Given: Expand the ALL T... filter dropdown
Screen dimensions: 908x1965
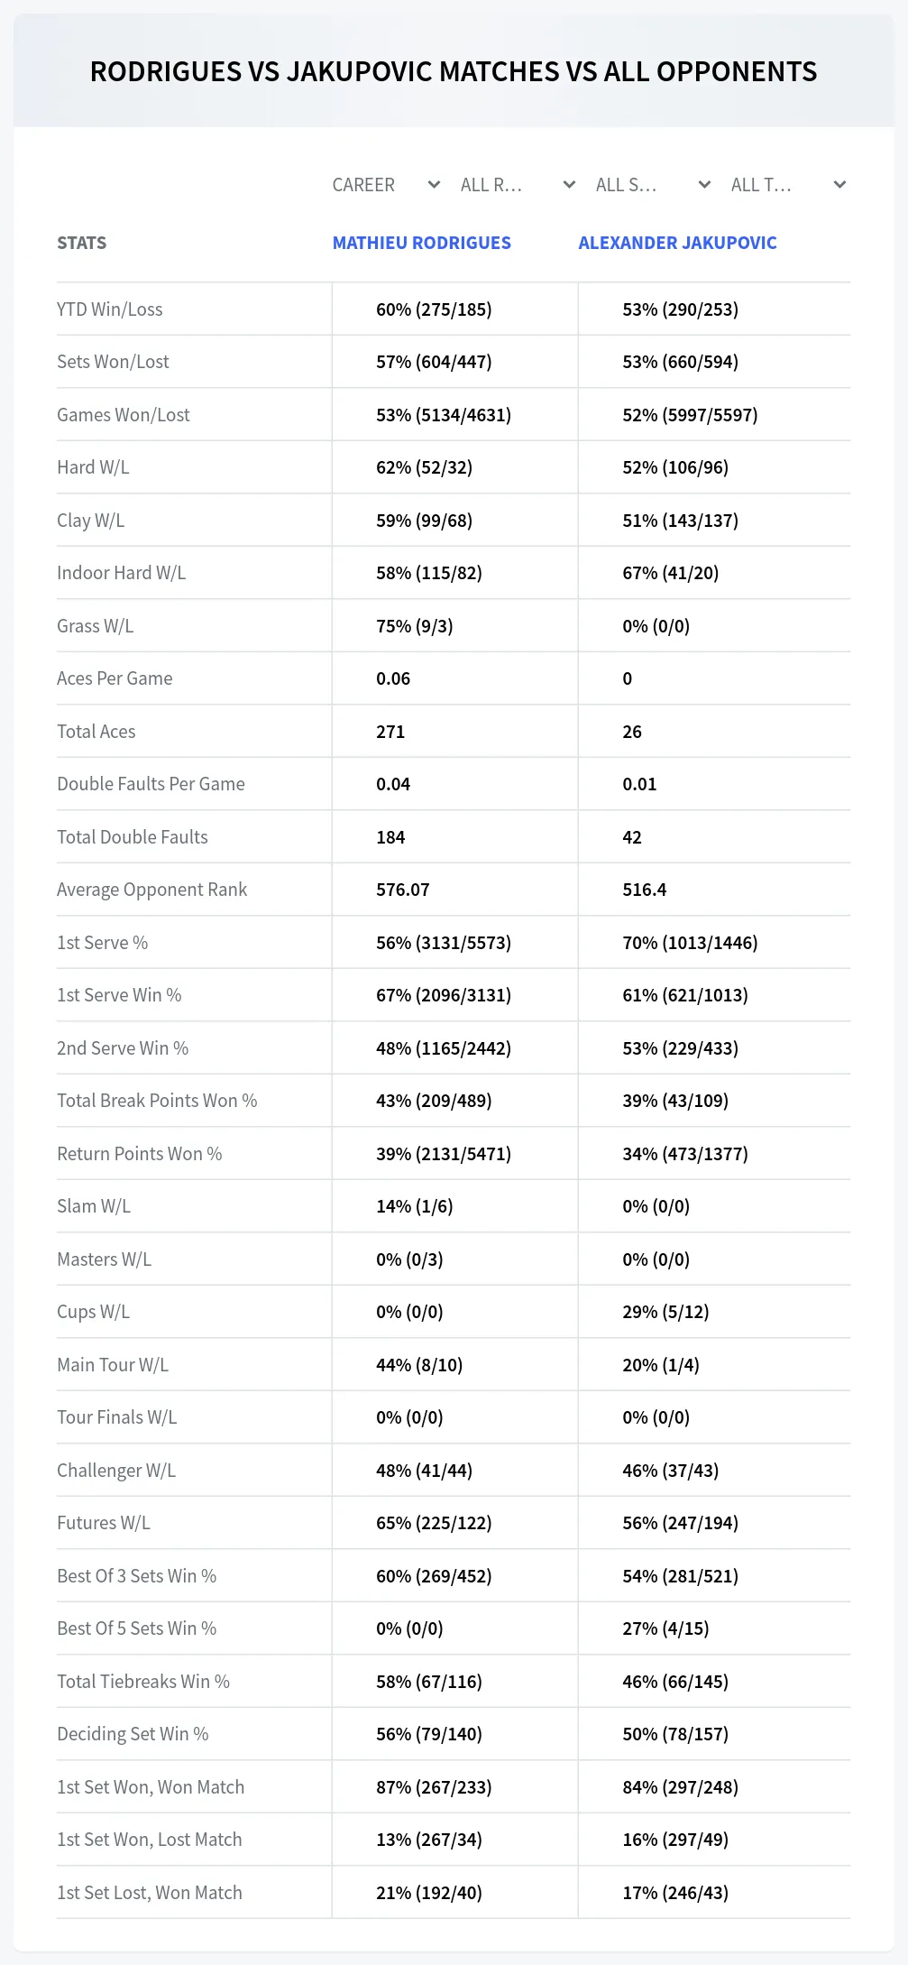Looking at the screenshot, I should [788, 185].
